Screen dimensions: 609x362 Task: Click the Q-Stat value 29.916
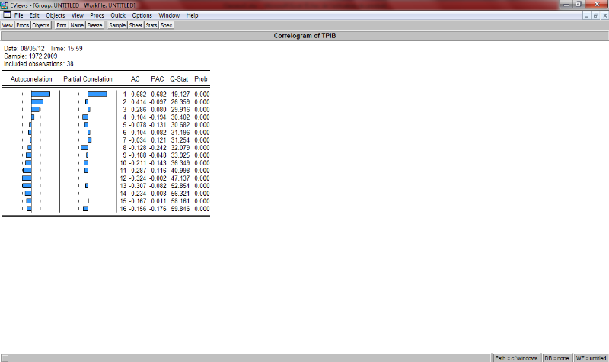pos(180,110)
